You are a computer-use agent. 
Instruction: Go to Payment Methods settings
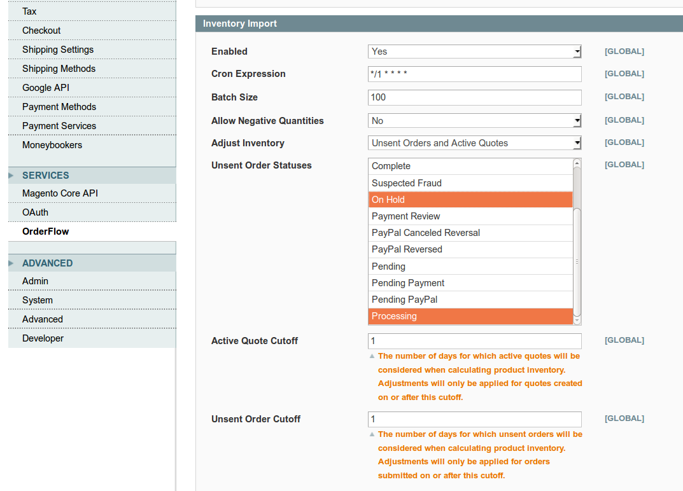coord(59,106)
